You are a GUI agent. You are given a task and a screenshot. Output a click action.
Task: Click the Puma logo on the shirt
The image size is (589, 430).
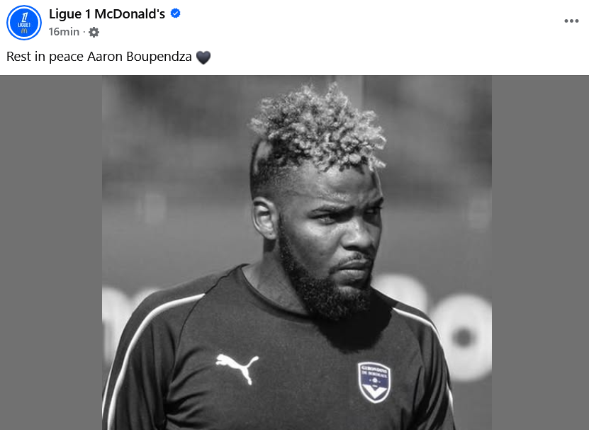click(237, 367)
